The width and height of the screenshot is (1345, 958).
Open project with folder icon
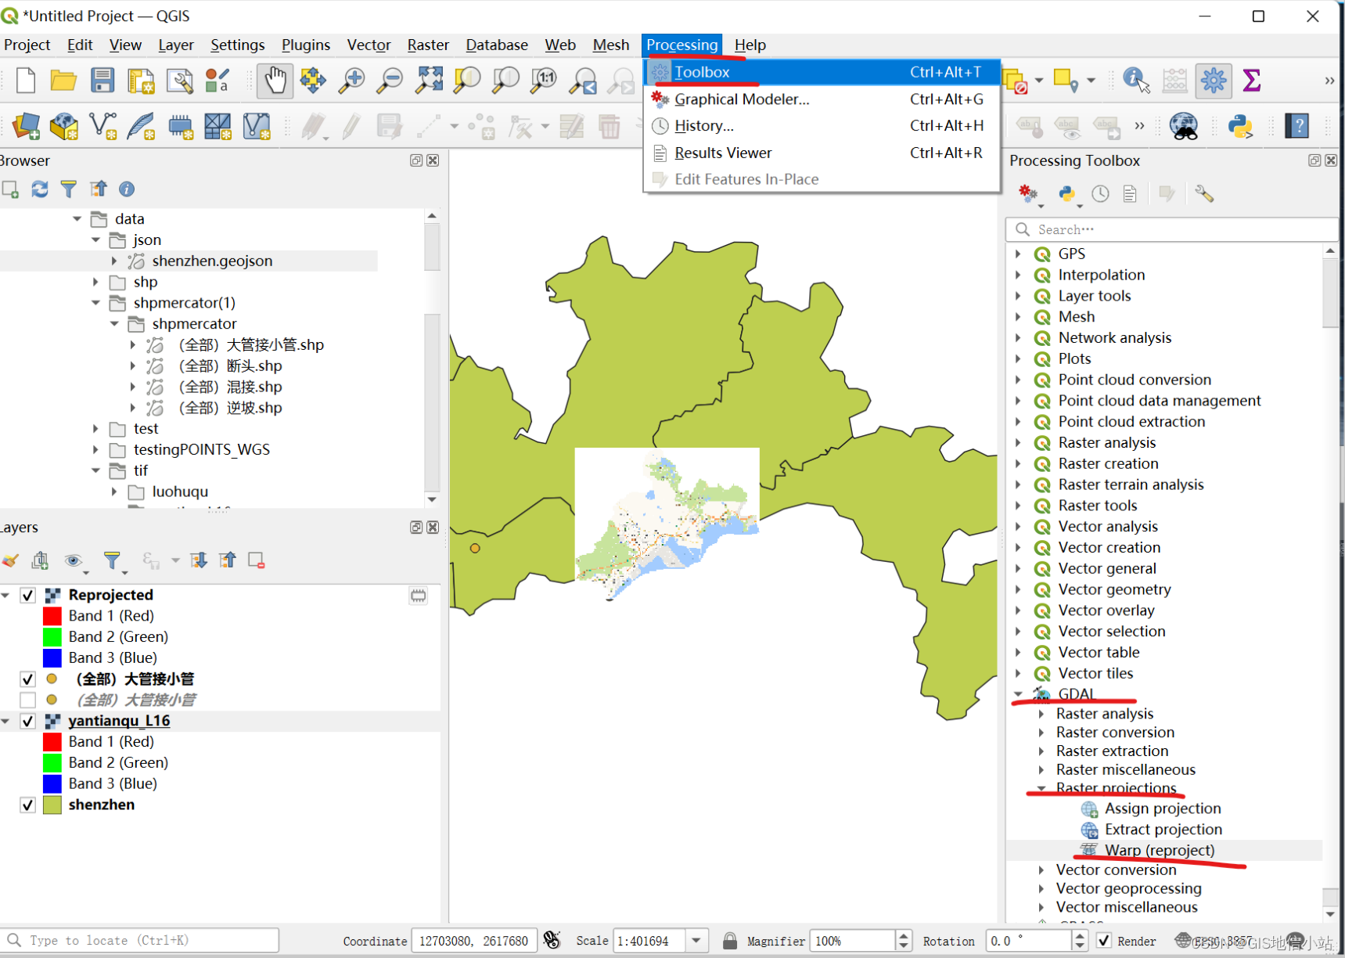63,80
